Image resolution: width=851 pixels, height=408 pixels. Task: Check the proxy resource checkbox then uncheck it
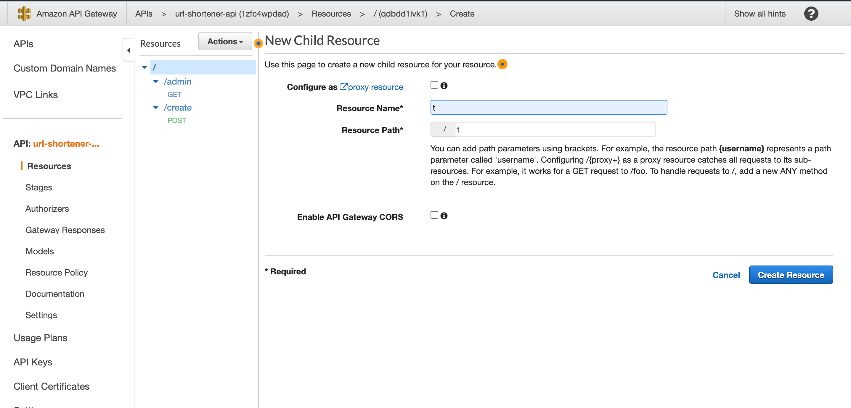click(x=434, y=85)
